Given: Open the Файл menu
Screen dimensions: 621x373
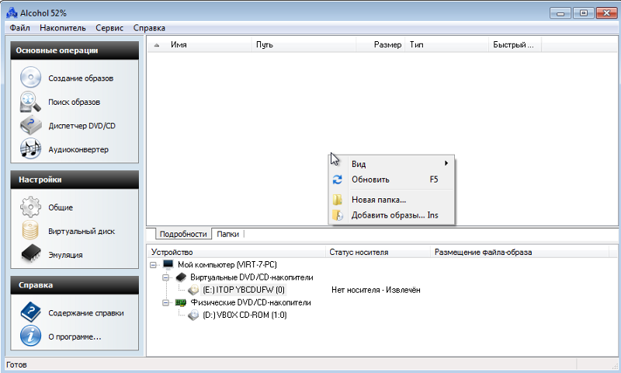Looking at the screenshot, I should click(x=20, y=28).
